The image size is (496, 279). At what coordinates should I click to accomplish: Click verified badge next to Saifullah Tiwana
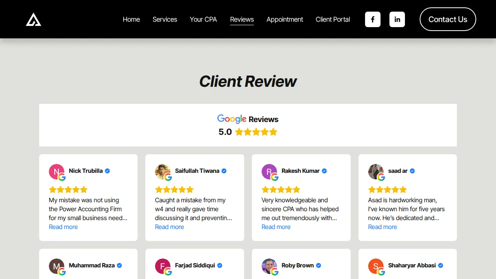[224, 171]
